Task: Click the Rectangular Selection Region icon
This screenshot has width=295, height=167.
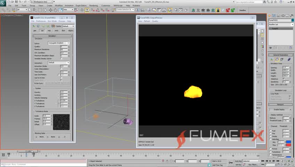Action: coord(40,10)
